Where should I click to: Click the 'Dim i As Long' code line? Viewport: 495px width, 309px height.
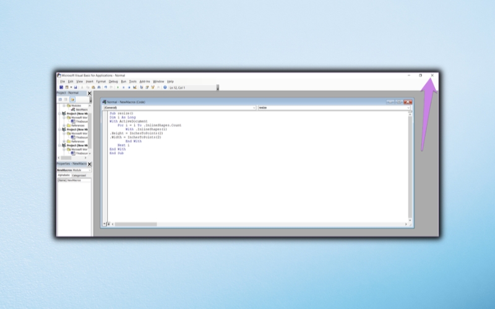[123, 117]
